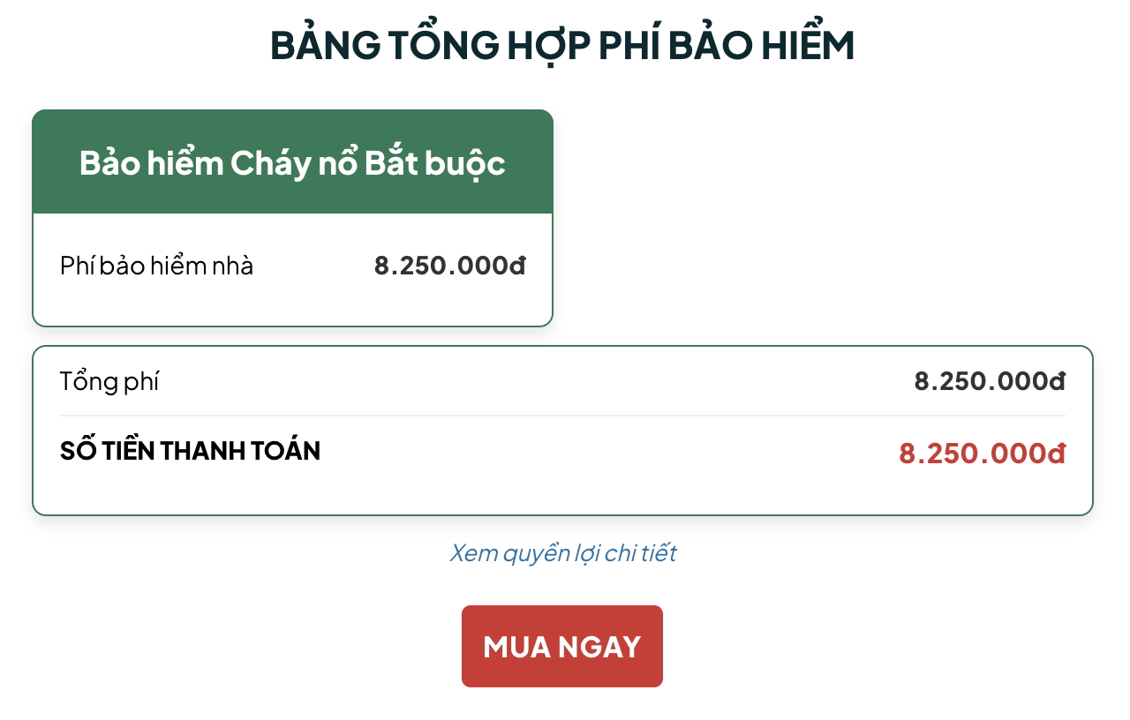Click the Phí bảo hiểm nhà label

[156, 266]
